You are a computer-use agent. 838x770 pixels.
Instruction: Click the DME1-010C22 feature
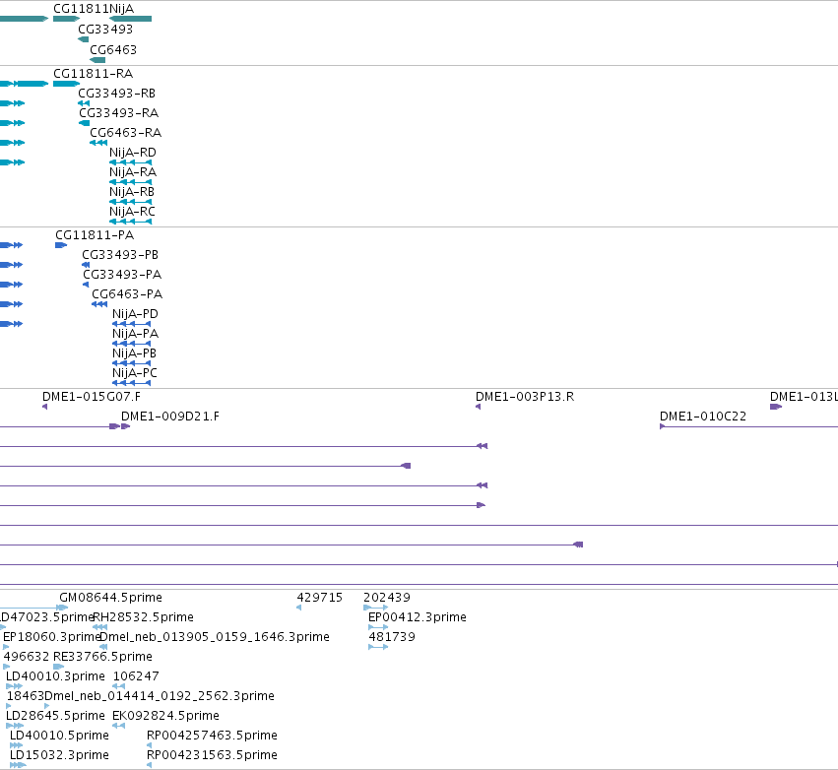coord(748,427)
